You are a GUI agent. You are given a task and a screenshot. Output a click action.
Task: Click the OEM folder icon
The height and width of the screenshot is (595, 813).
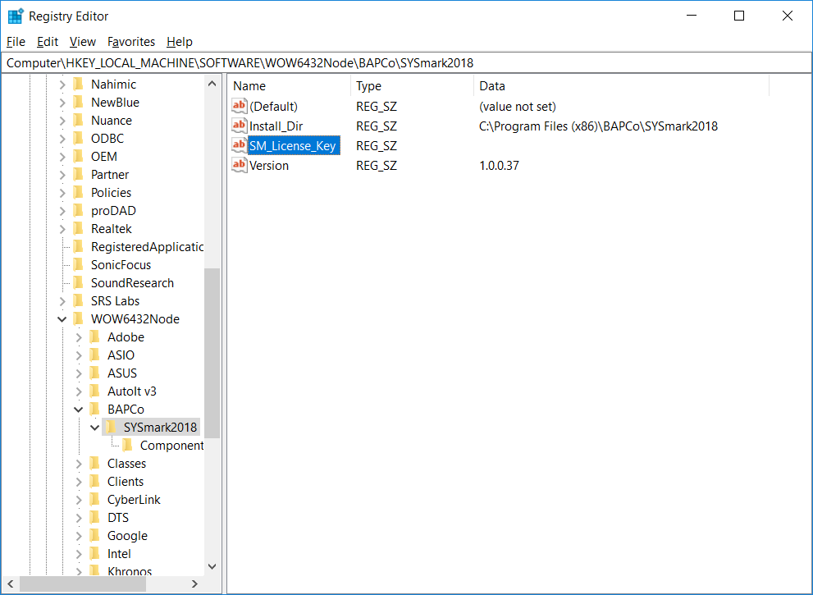[78, 156]
